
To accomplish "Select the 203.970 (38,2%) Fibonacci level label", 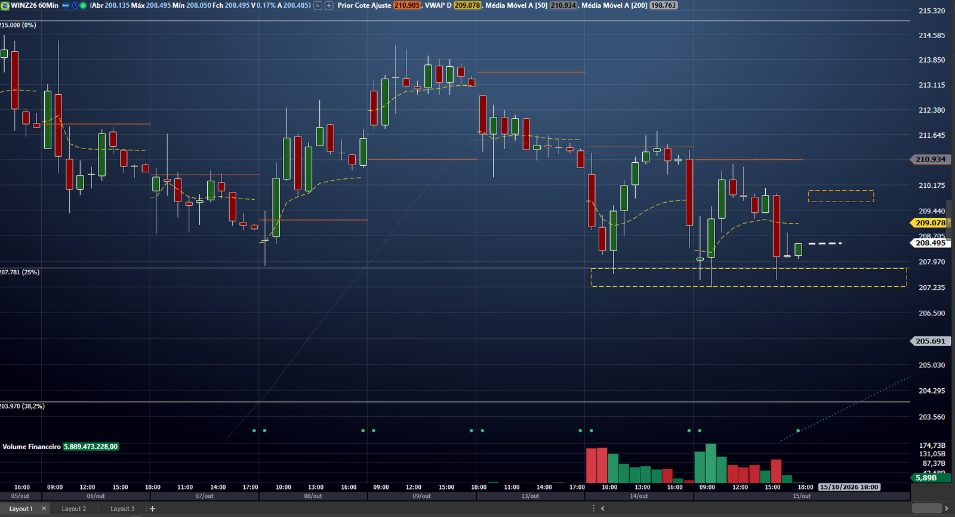I will coord(22,406).
